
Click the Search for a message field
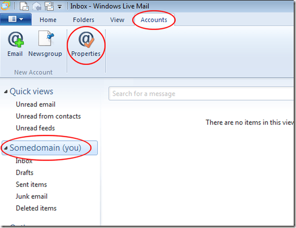coord(201,94)
